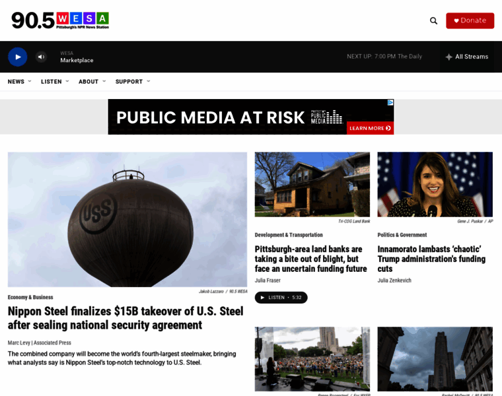The height and width of the screenshot is (396, 502).
Task: Open the outdoor concert crowd thumbnail
Action: tap(312, 359)
